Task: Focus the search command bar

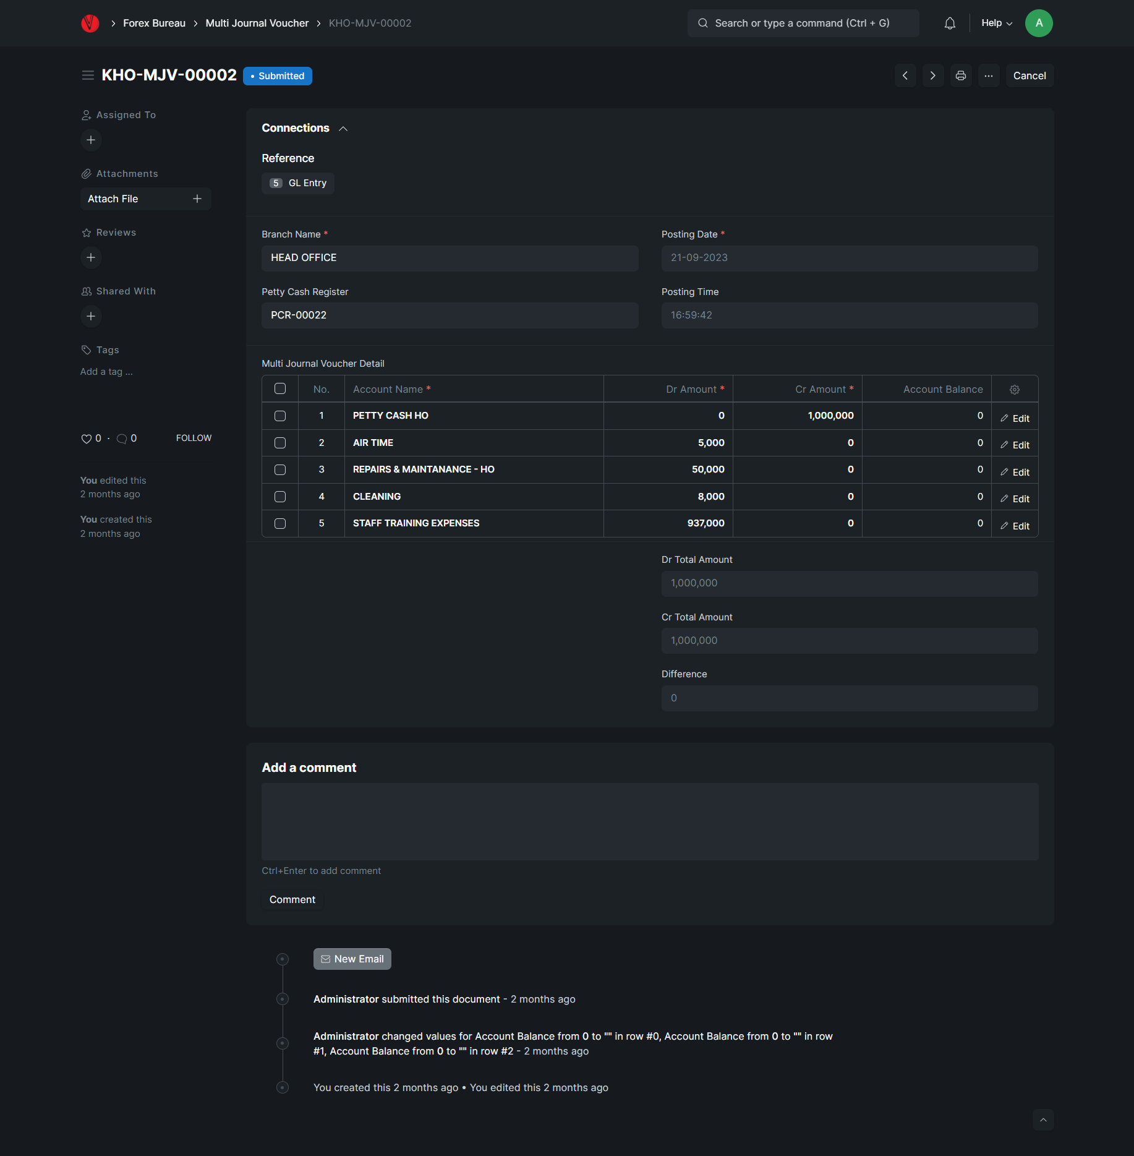Action: pos(803,23)
